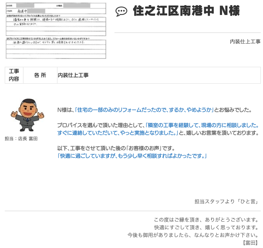
Task: Click the heading 住之江区南港中 N様
Action: pos(186,11)
